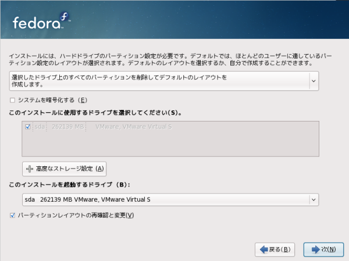
Task: Click the arrow of the boot drive dropdown
Action: point(314,200)
